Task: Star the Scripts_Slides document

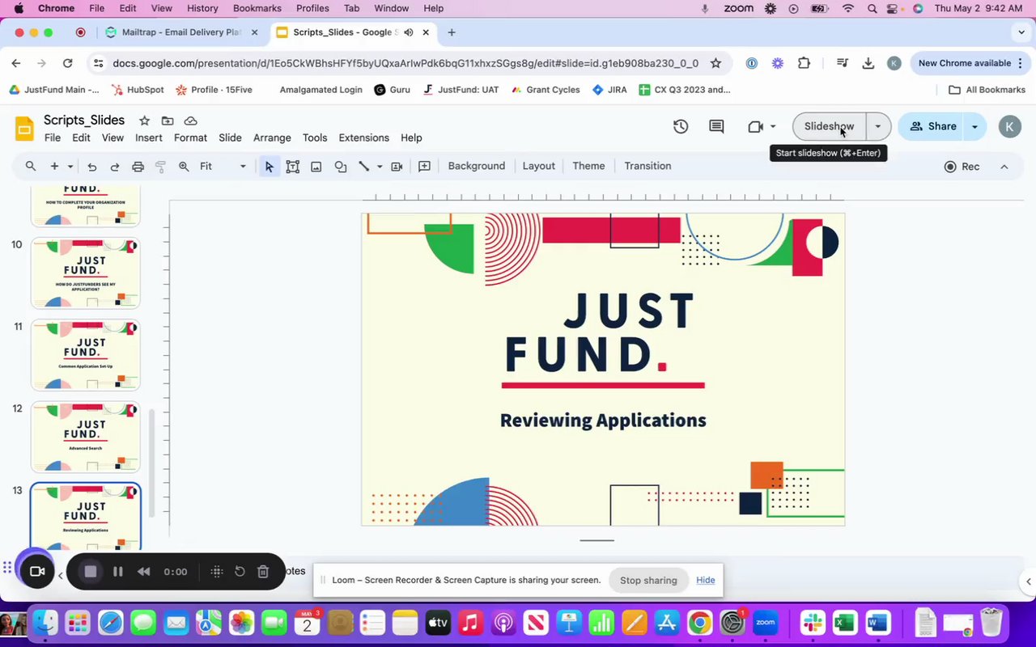Action: click(x=144, y=121)
